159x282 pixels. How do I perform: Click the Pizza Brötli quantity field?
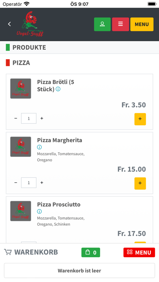[x=29, y=118]
